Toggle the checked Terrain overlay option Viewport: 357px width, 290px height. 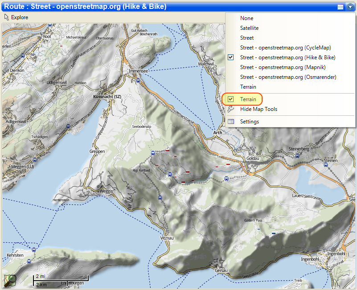click(242, 99)
